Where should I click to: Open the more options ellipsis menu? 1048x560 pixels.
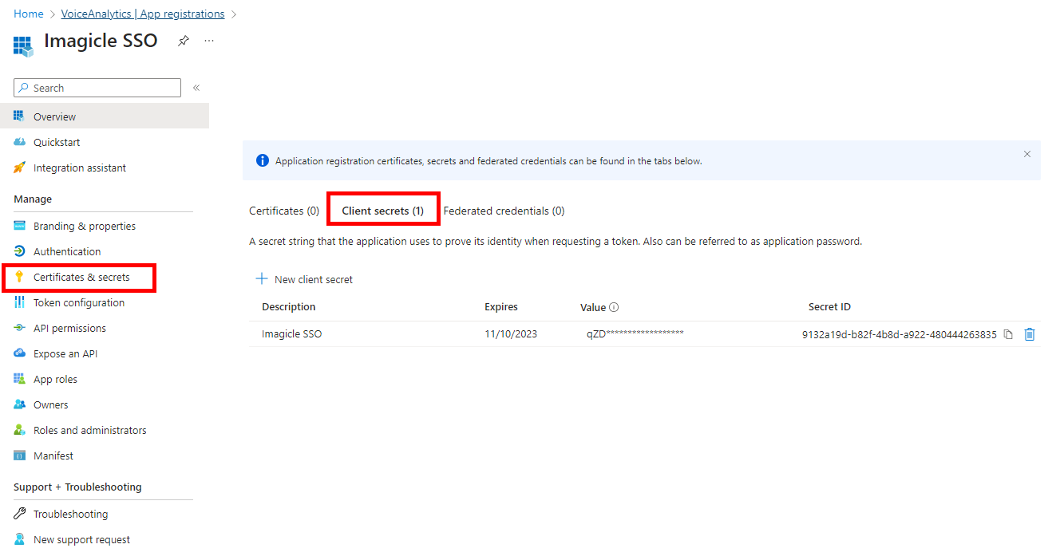click(209, 41)
